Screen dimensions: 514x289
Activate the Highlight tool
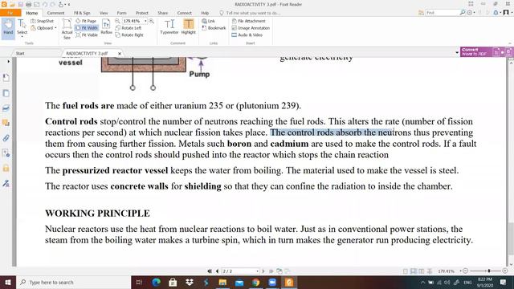tap(189, 26)
